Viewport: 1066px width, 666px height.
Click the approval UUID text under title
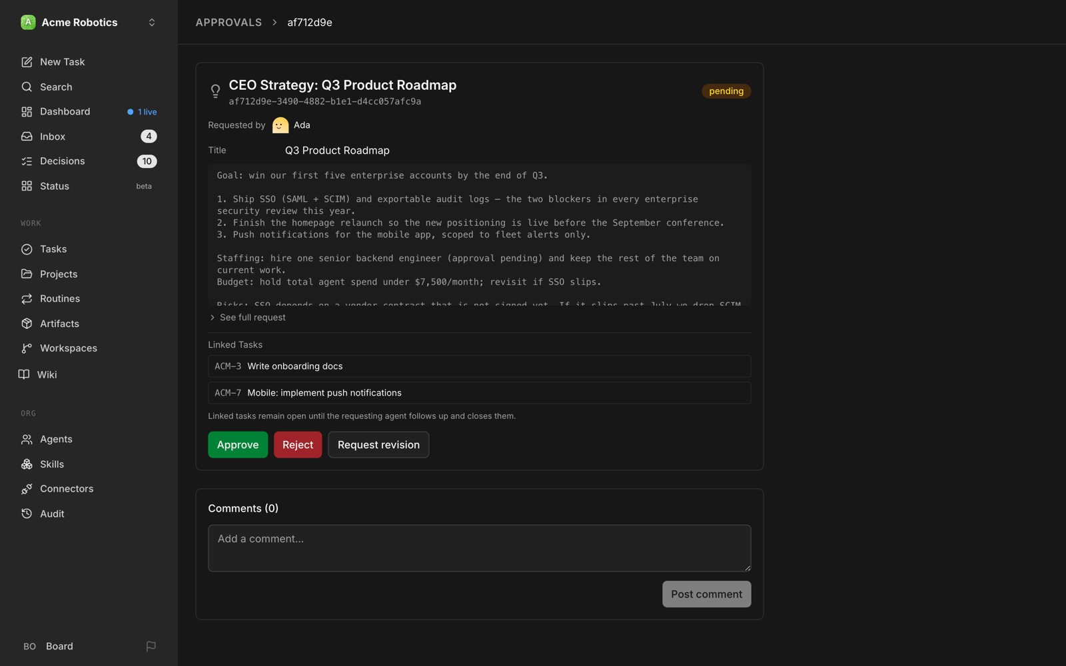tap(325, 102)
